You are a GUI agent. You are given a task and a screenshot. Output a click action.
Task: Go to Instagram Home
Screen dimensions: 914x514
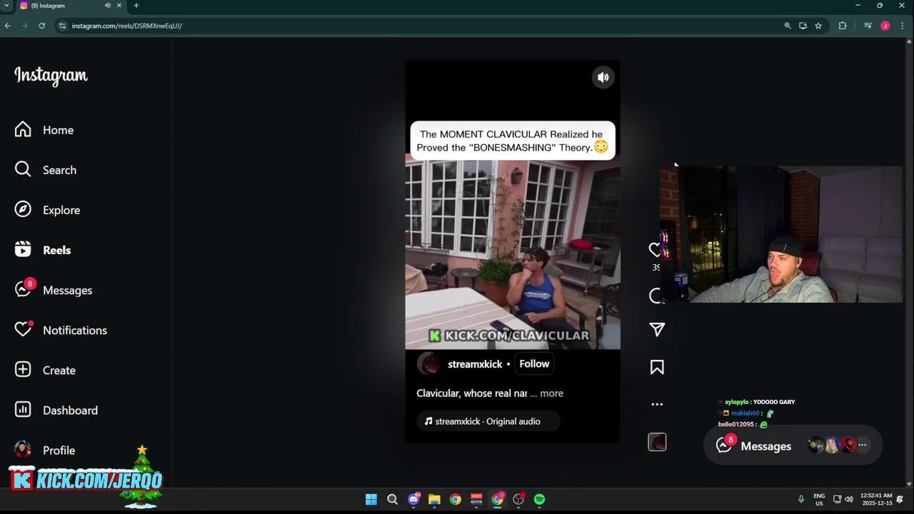click(44, 130)
